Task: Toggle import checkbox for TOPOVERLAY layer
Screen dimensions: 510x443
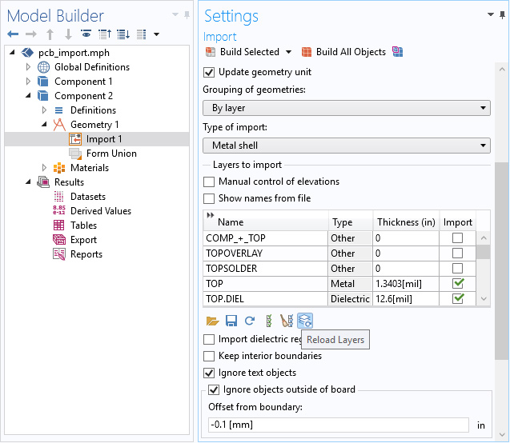Action: point(458,253)
